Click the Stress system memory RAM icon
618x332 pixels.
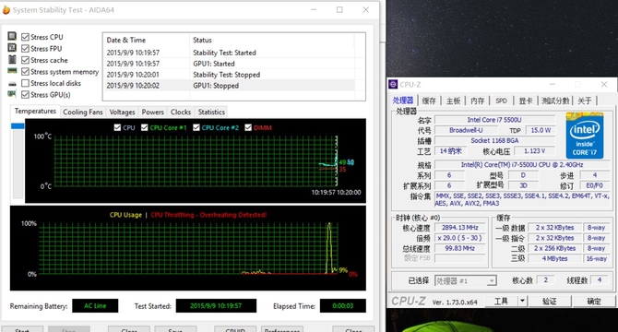[12, 71]
